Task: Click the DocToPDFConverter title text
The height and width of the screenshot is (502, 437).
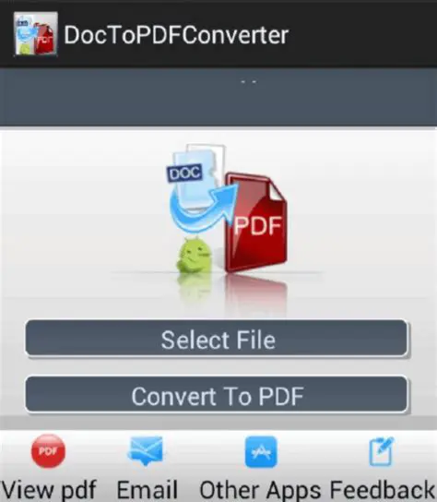Action: click(176, 34)
